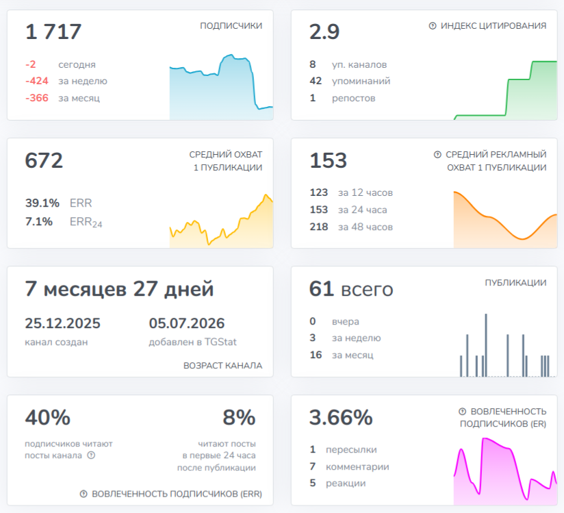Viewport: 564px width, 513px height.
Task: Click the orange ad reach chart
Action: (505, 219)
